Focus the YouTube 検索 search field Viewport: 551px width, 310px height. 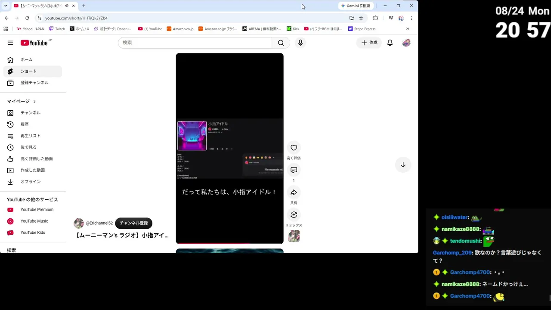(x=195, y=43)
